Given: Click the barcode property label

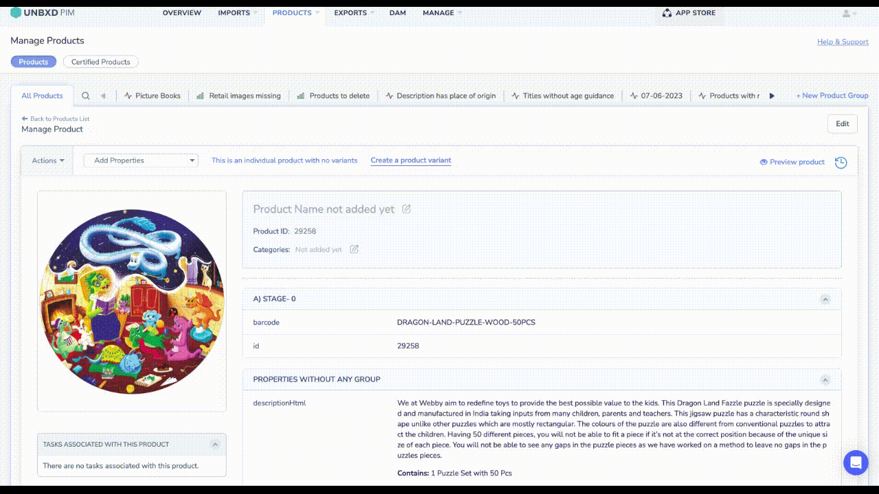Looking at the screenshot, I should [x=266, y=322].
